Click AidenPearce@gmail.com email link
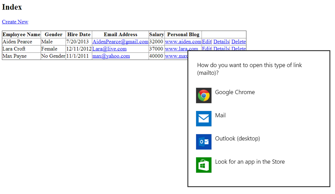Screen dimensions: 335x194 (120, 41)
